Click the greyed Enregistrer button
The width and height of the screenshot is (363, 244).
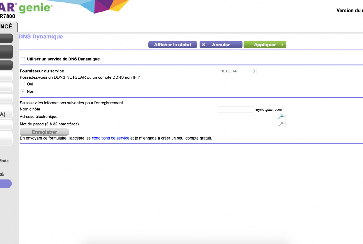coord(44,132)
